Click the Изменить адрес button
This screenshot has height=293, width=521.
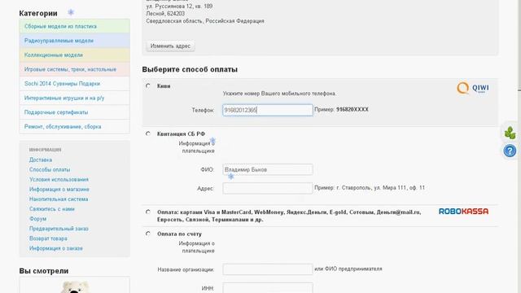[x=170, y=46]
